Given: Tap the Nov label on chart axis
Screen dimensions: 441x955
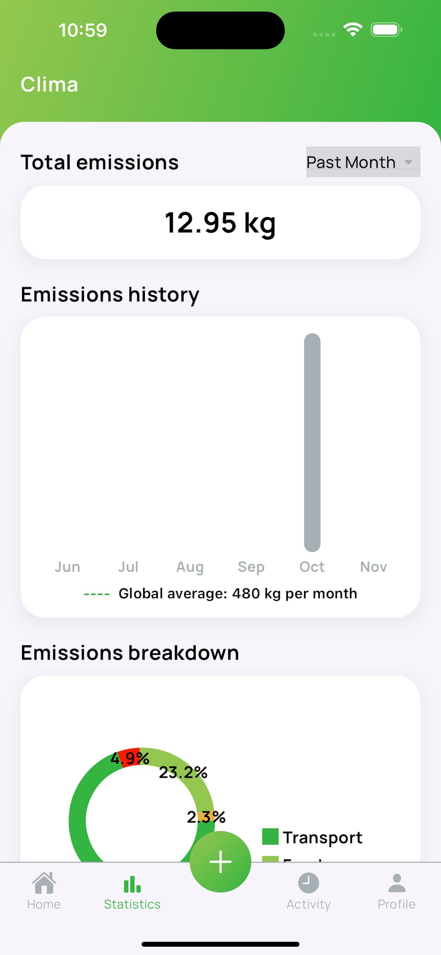Looking at the screenshot, I should pos(373,567).
